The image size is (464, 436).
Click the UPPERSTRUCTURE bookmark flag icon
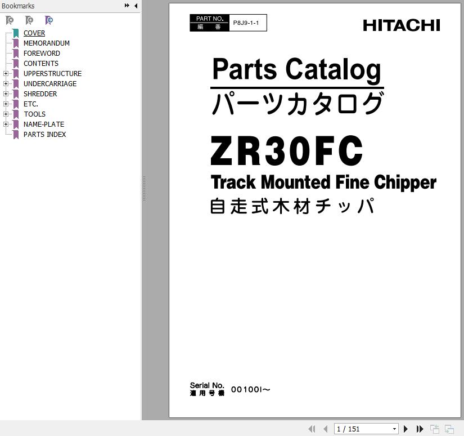click(16, 73)
